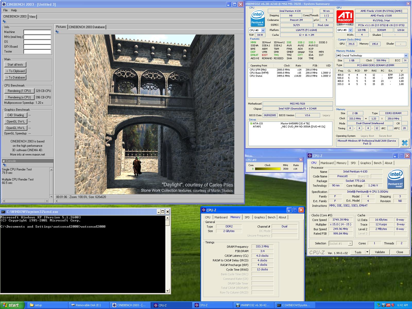Click cmd.exe vertical scrollbar down arrow
412x309 pixels.
click(x=167, y=291)
